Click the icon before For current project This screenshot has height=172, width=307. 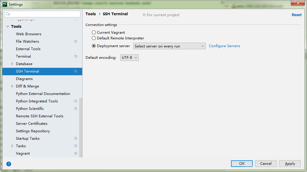click(144, 15)
